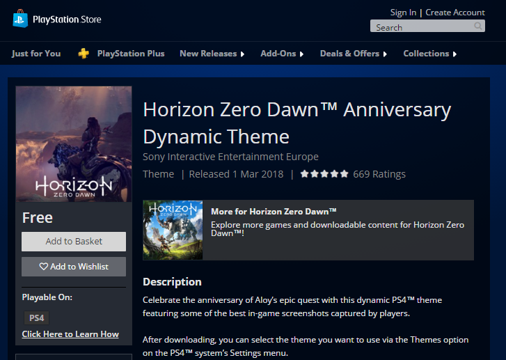
Task: Click the Sign In link
Action: [x=403, y=13]
